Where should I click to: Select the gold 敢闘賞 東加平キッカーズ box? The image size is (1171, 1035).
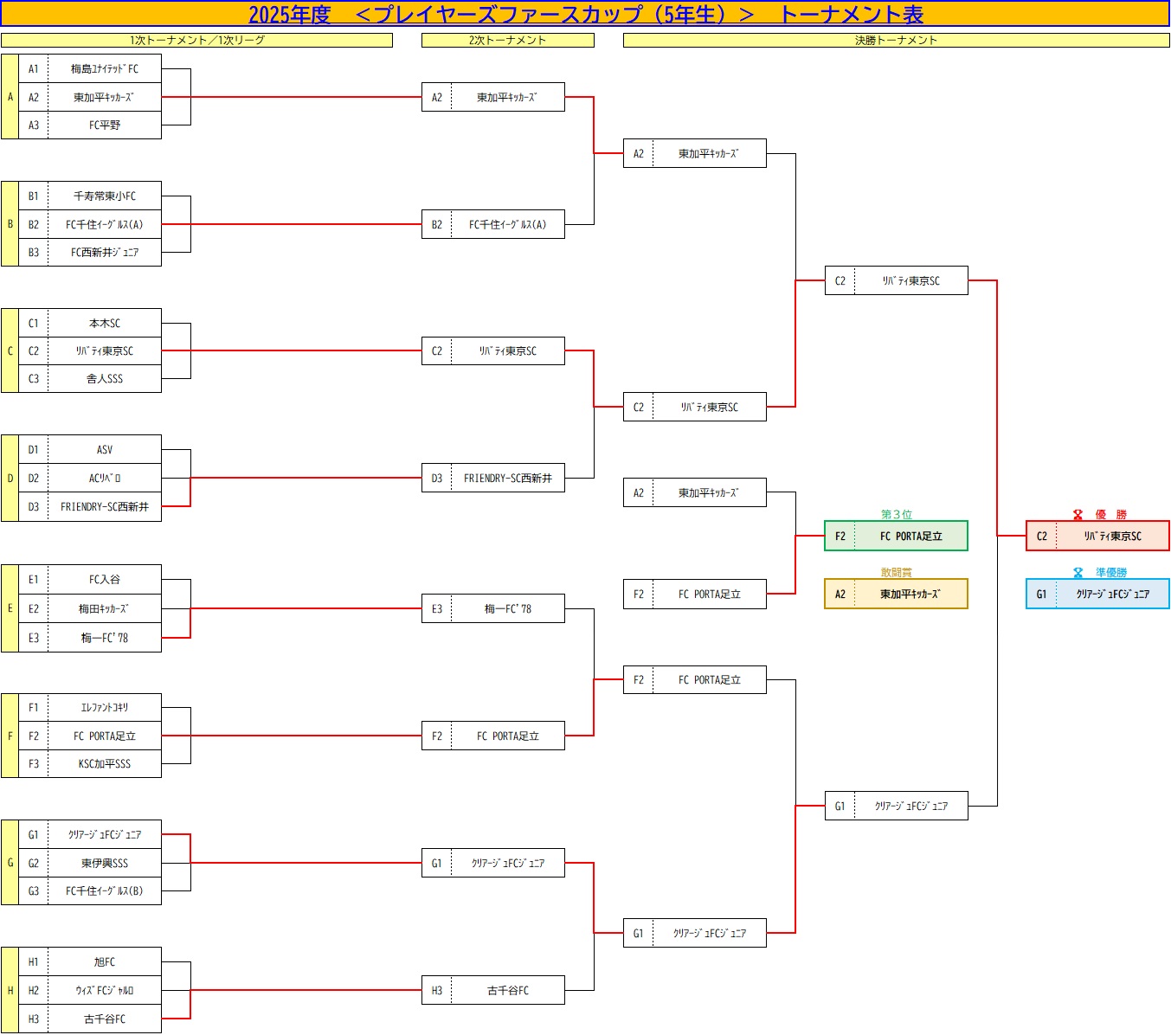[x=896, y=594]
